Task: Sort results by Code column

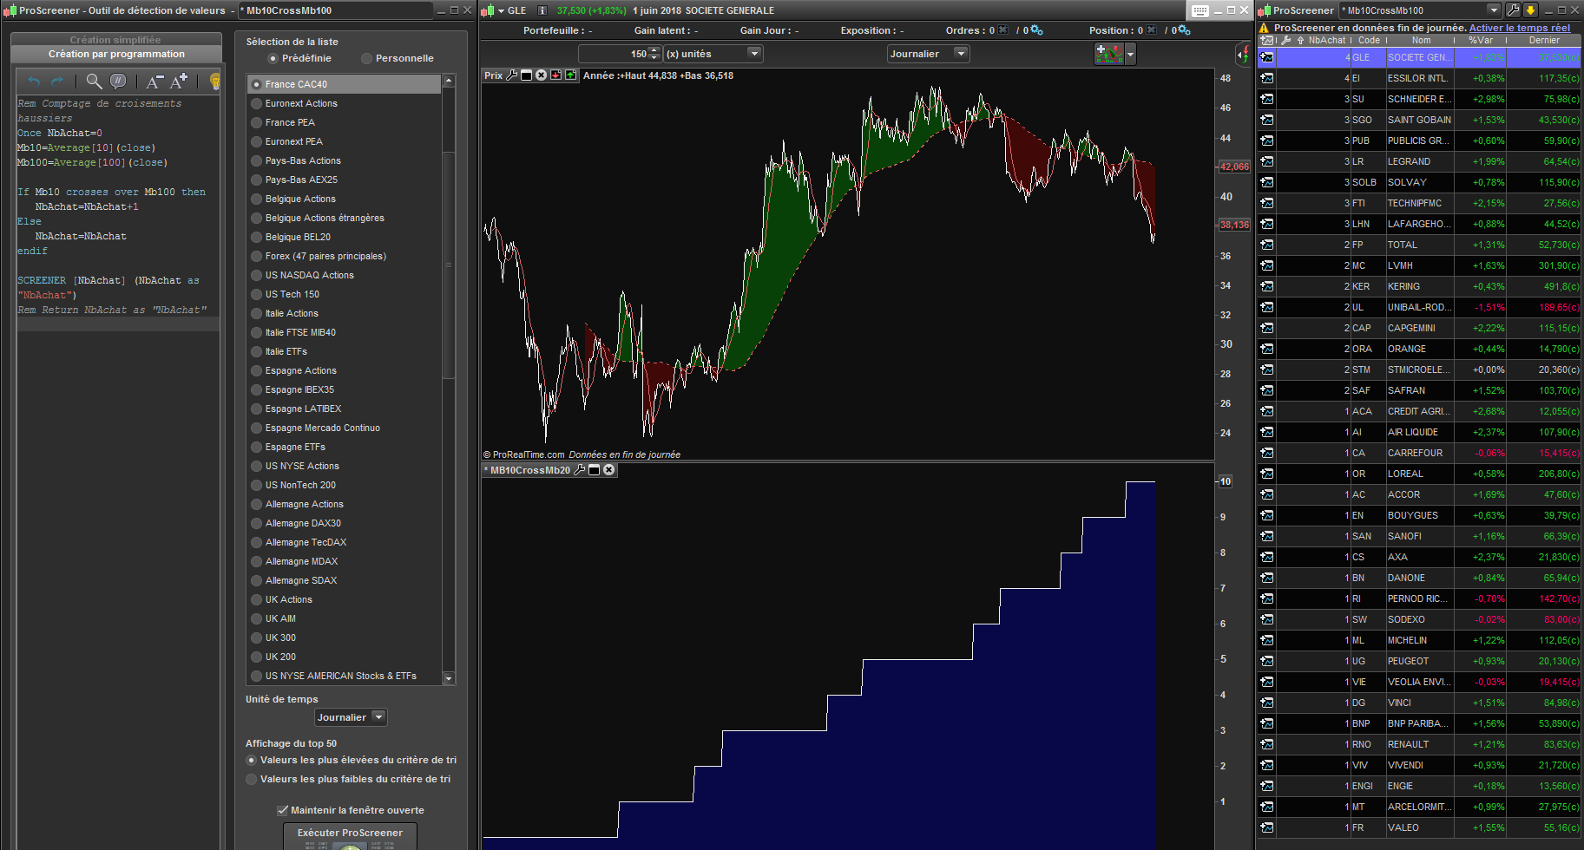Action: click(1369, 40)
